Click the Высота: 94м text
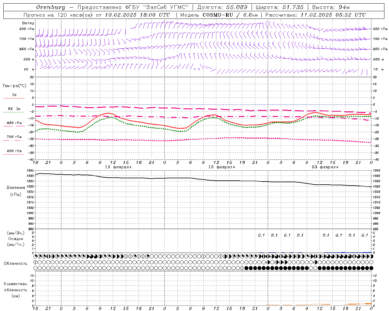Viewport: 389px width, 311px height. point(331,7)
